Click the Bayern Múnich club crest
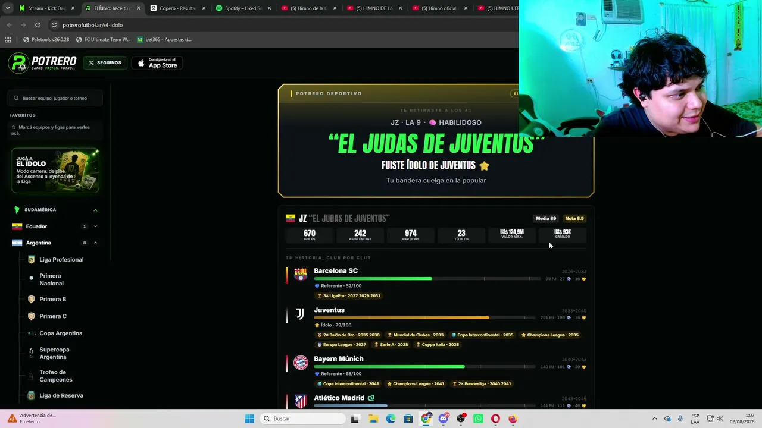 301,363
